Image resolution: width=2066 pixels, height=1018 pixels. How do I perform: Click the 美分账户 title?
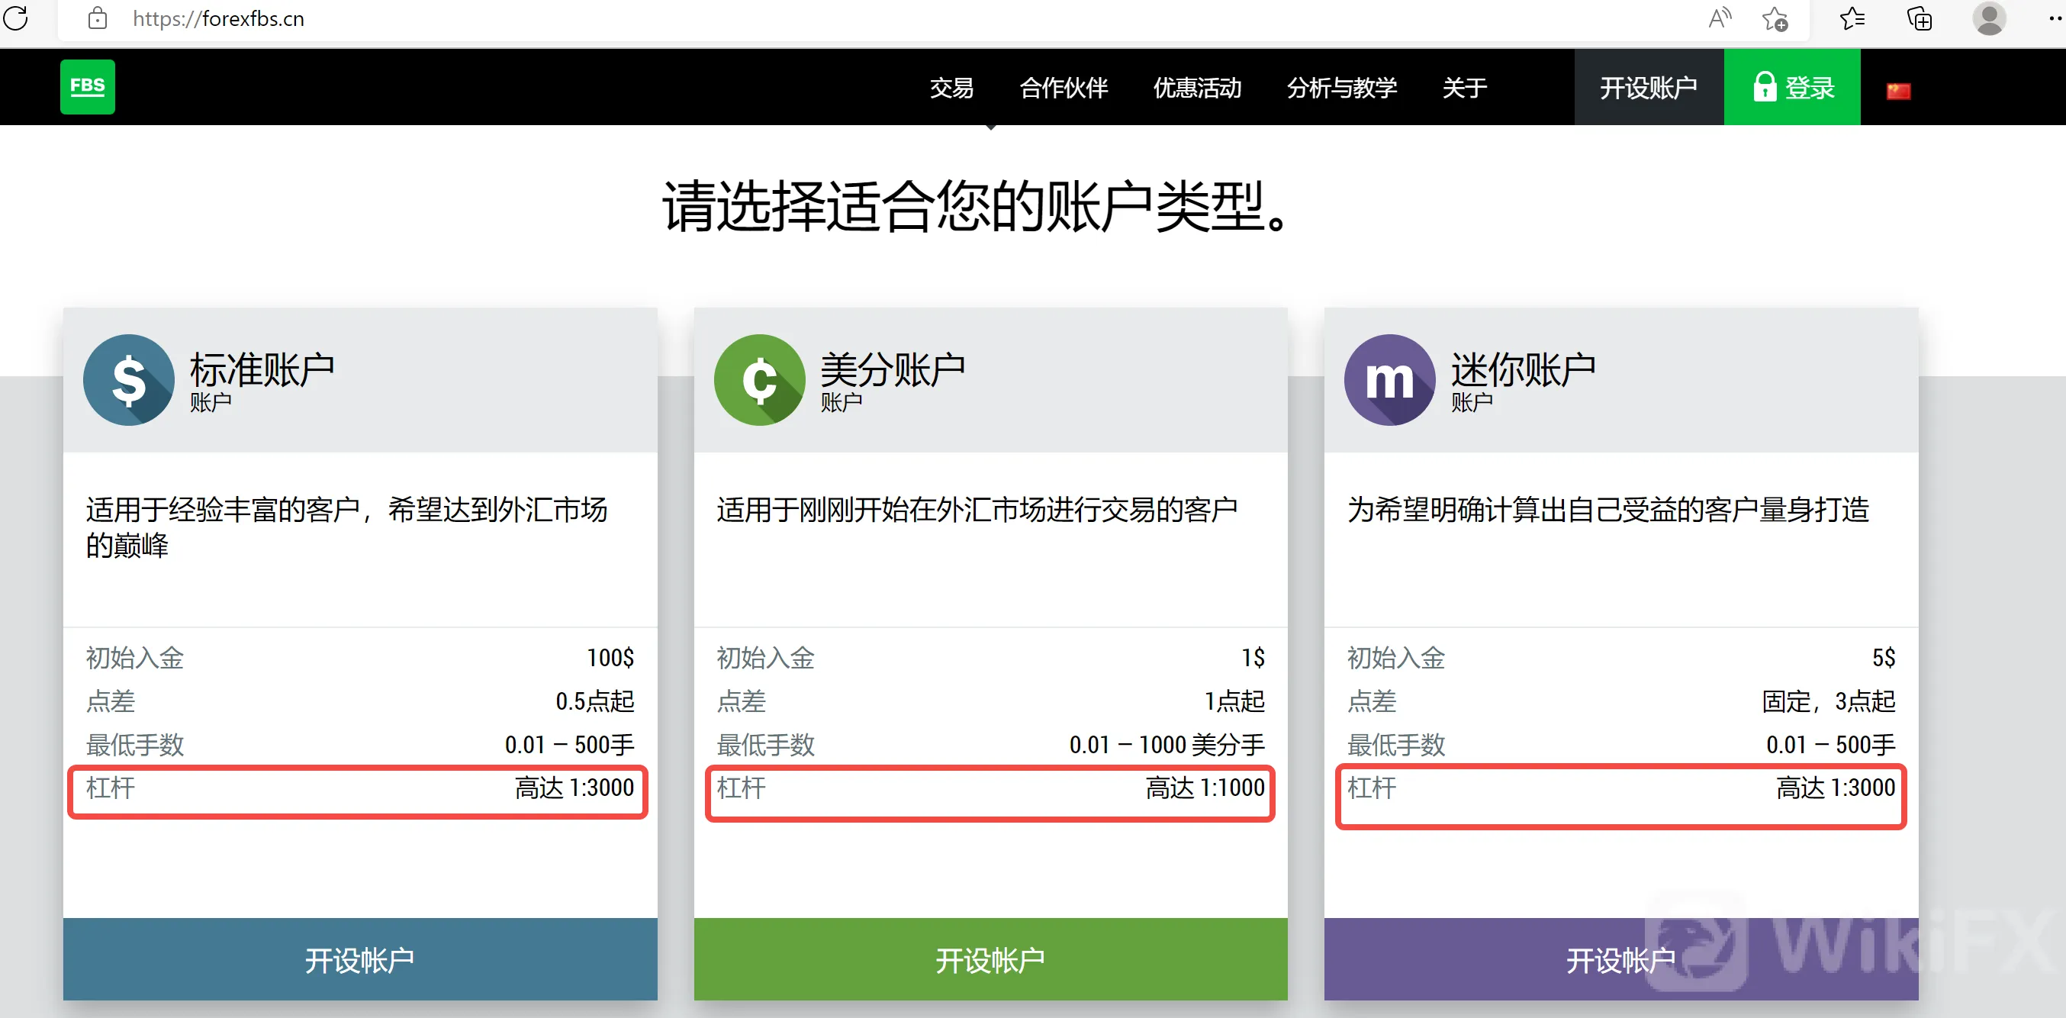click(x=893, y=370)
